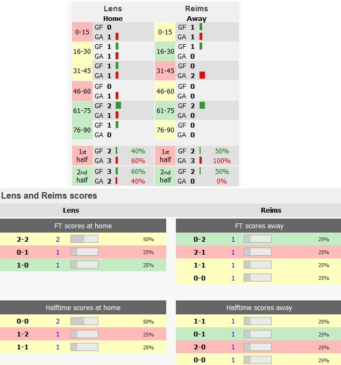341x365 pixels.
Task: Select the Lens 1st half summary cell
Action: (83, 156)
